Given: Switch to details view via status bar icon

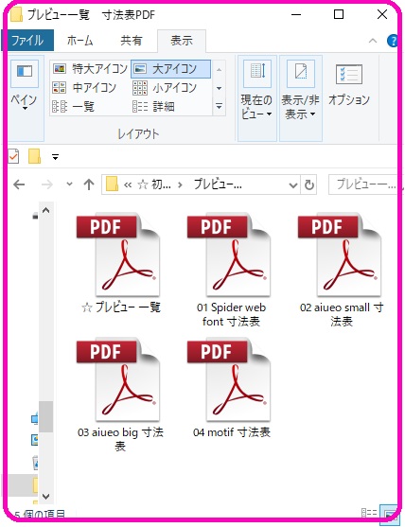Looking at the screenshot, I should point(369,513).
